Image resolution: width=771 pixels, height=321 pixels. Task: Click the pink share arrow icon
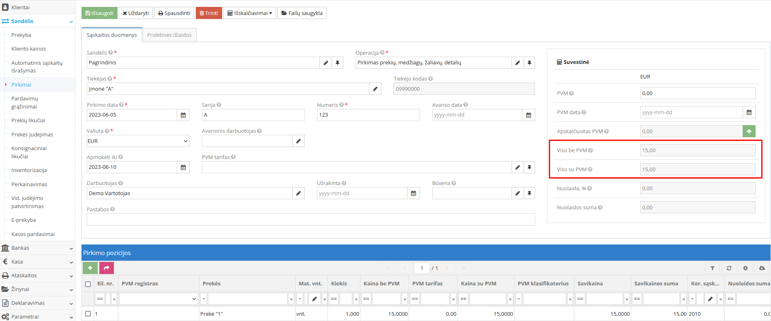[107, 268]
